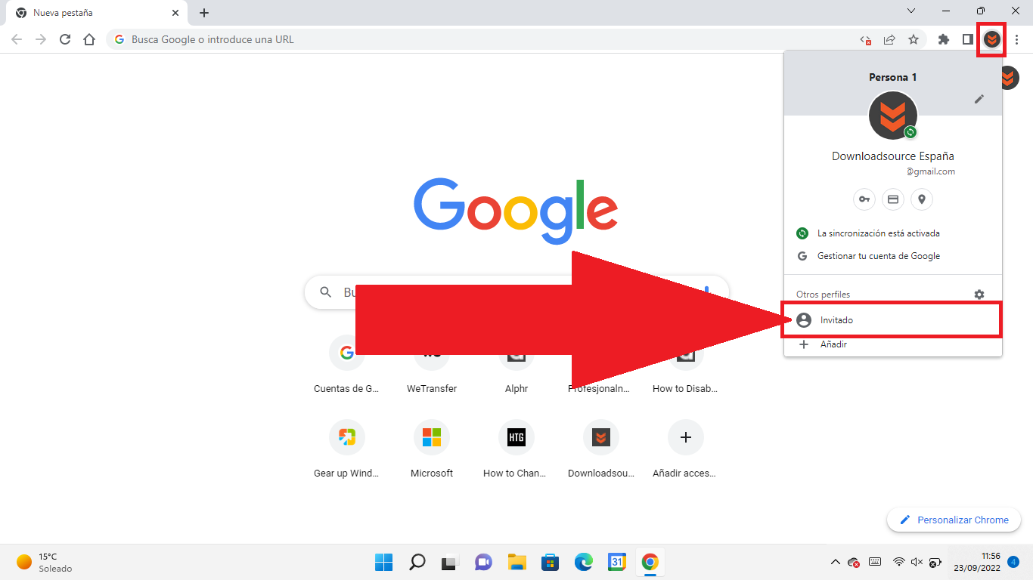Viewport: 1033px width, 580px height.
Task: Open La sincronización está activada settings
Action: coord(892,233)
